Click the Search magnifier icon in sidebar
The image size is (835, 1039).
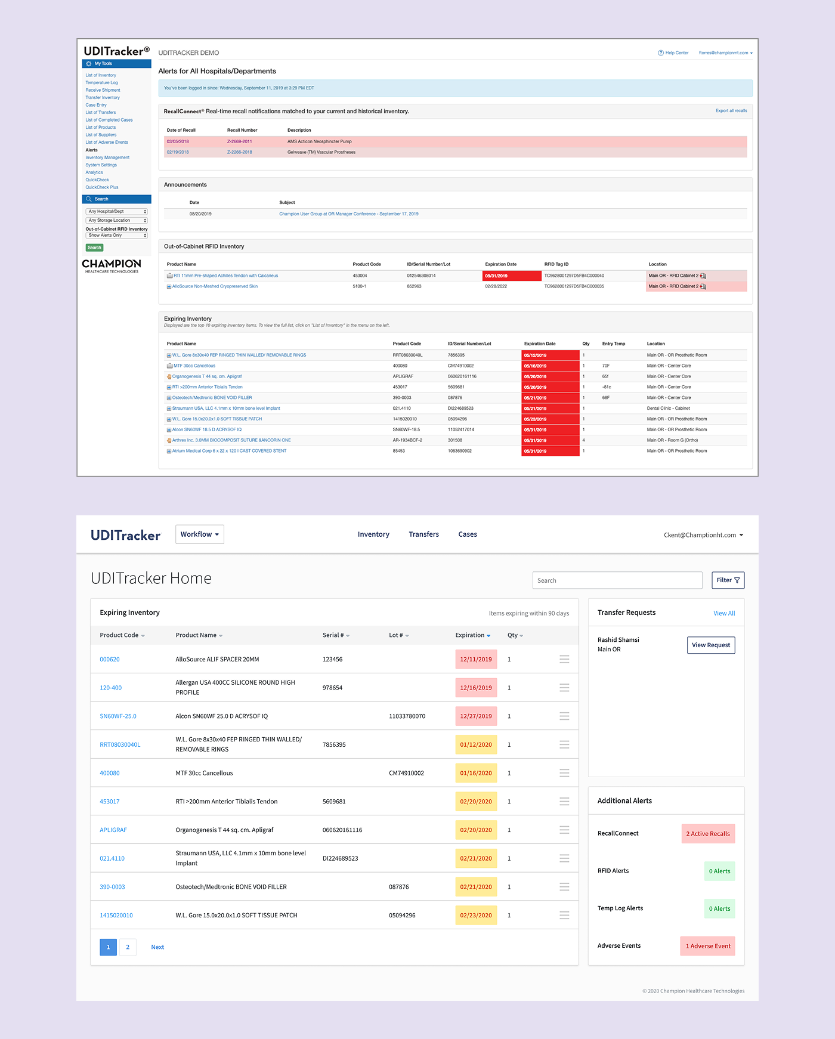tap(89, 199)
